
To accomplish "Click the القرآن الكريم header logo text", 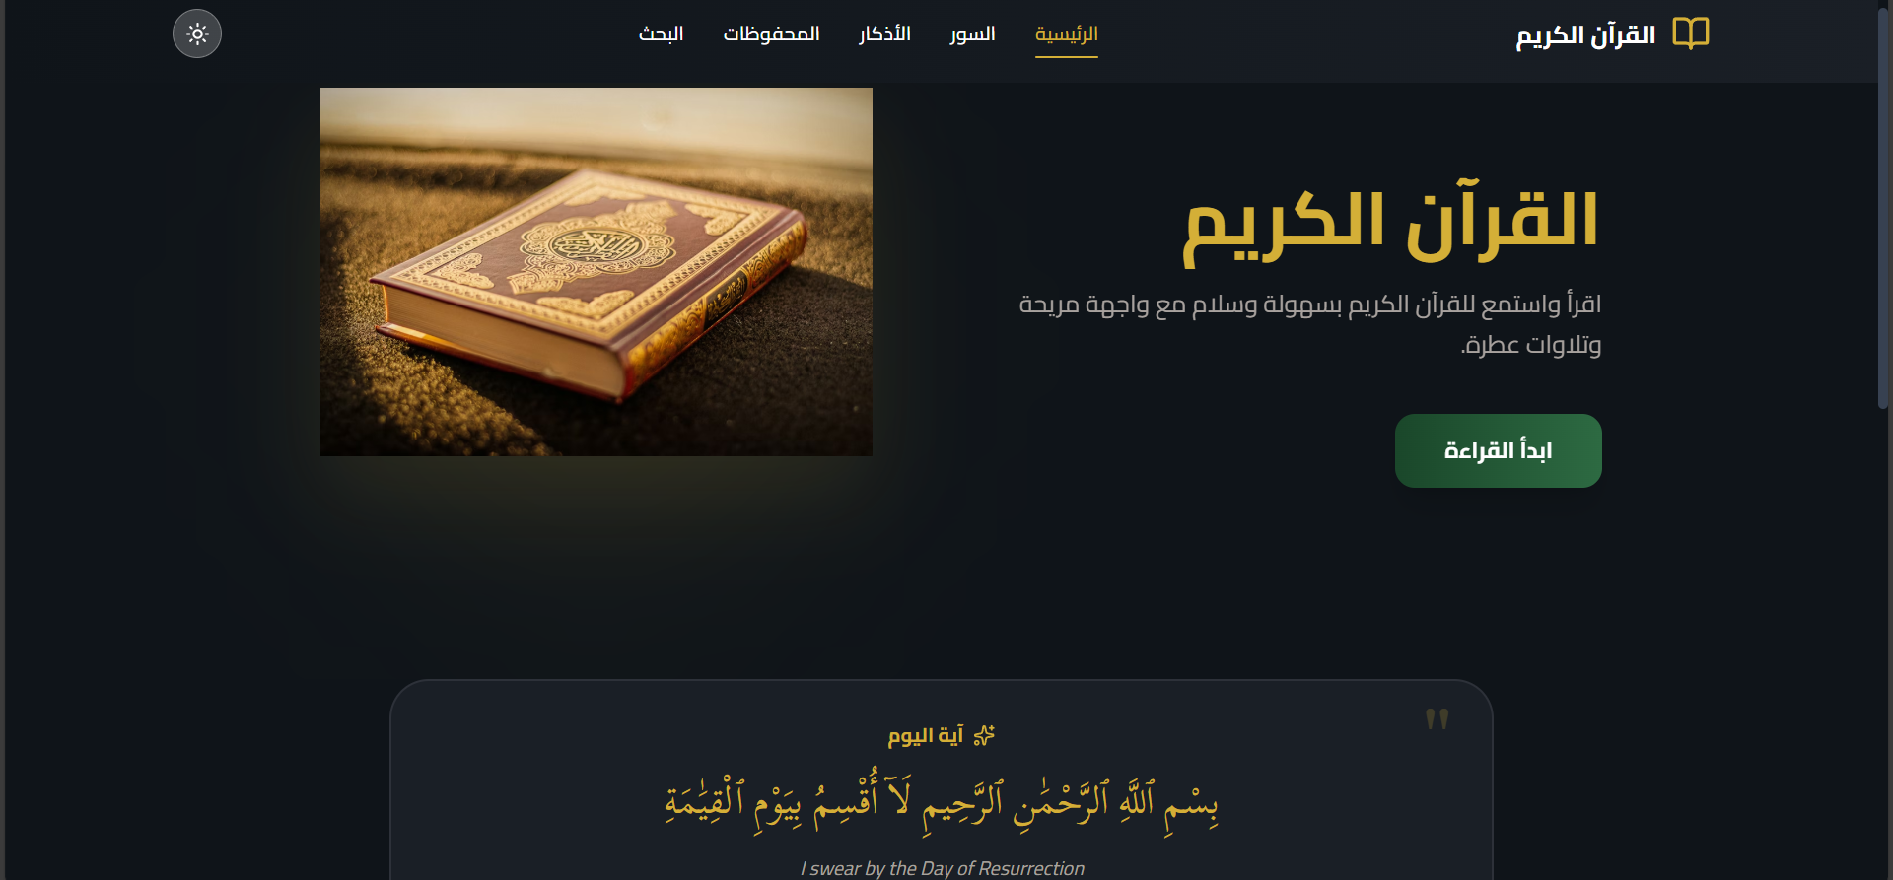I will coord(1584,35).
